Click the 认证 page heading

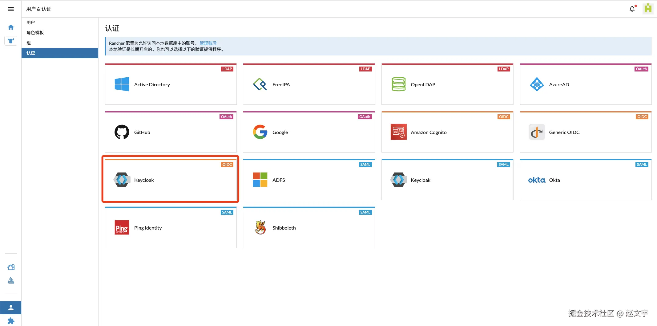tap(112, 28)
